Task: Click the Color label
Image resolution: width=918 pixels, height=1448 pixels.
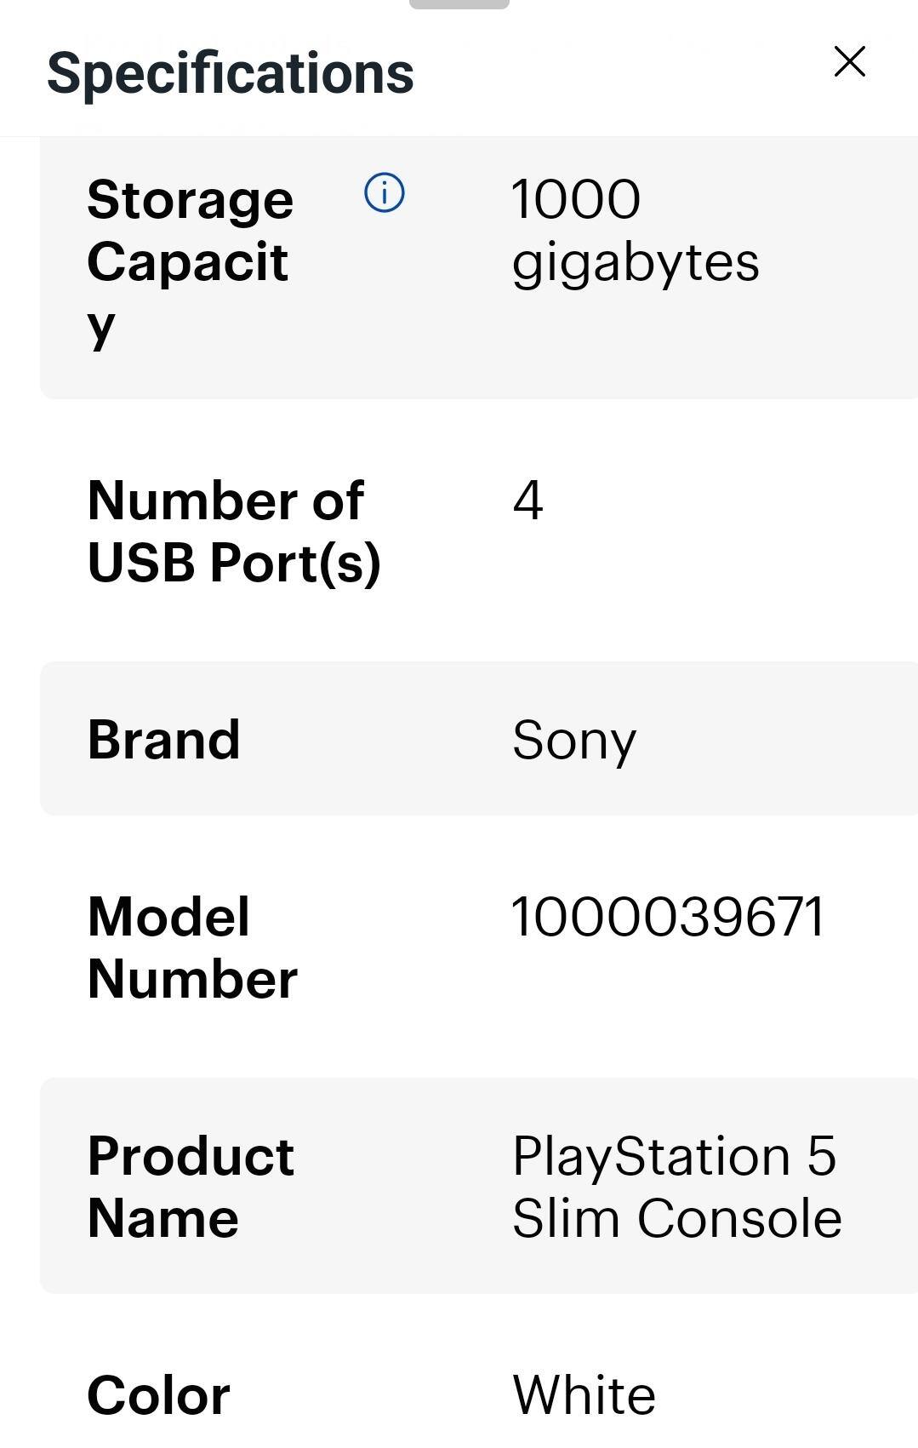Action: (158, 1395)
